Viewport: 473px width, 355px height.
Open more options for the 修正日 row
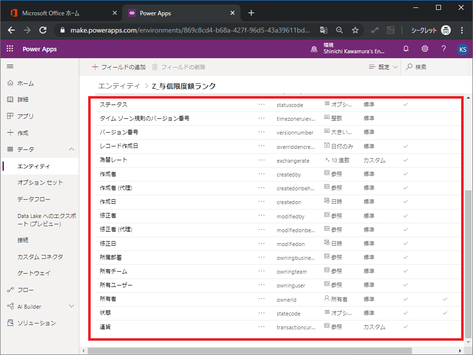262,243
